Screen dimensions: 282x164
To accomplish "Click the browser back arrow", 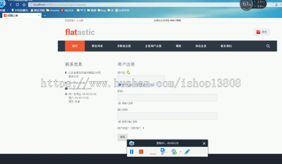I will pos(11,5).
